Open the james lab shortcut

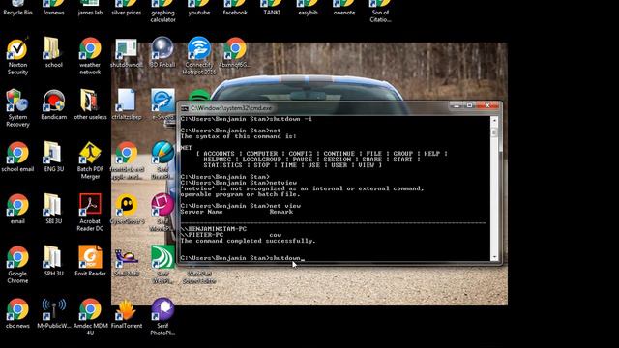tap(90, 8)
